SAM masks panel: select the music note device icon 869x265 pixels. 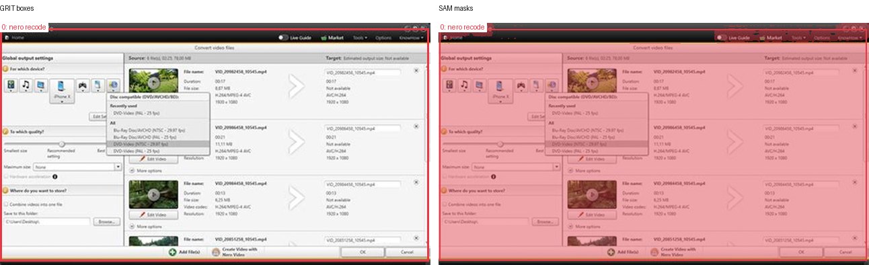click(x=465, y=85)
